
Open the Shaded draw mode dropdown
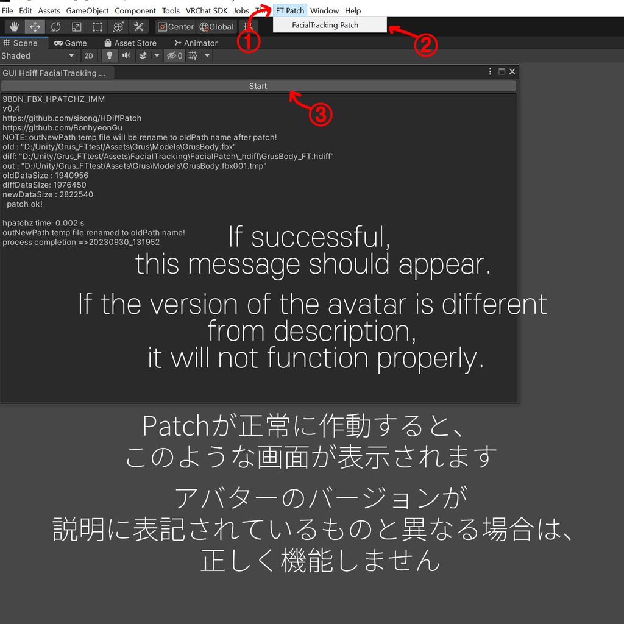pyautogui.click(x=37, y=55)
